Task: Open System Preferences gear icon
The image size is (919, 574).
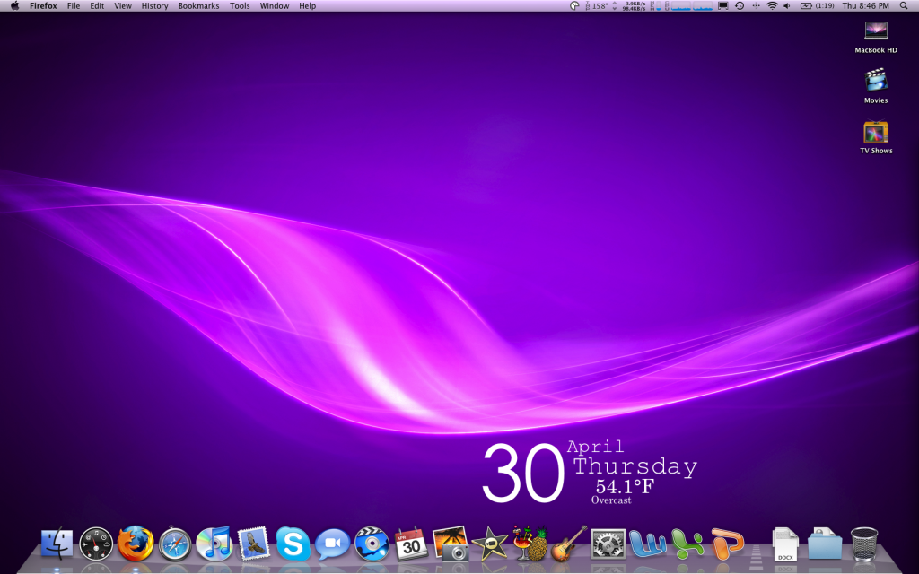Action: [x=608, y=544]
